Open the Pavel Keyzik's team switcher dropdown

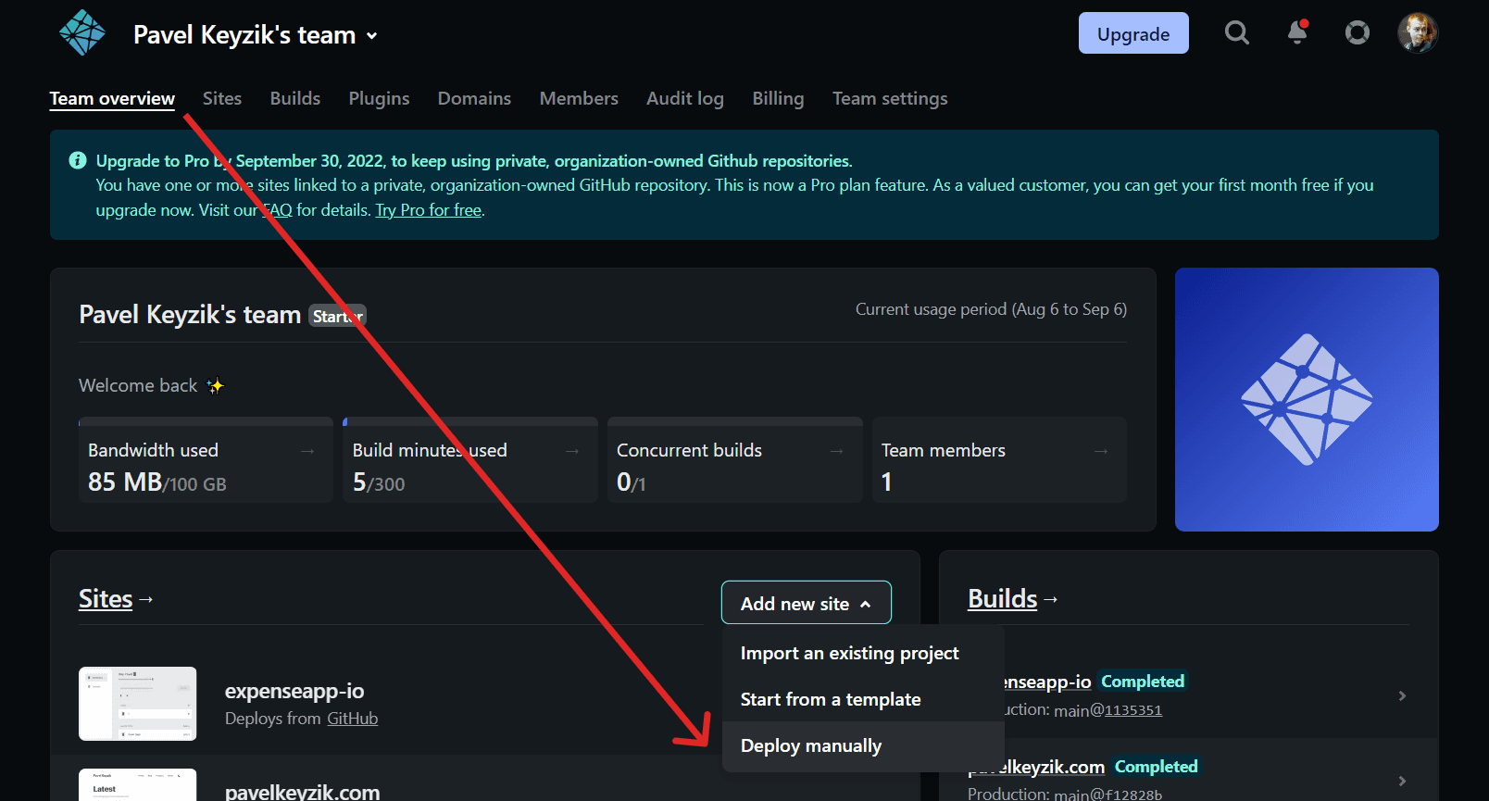(256, 35)
